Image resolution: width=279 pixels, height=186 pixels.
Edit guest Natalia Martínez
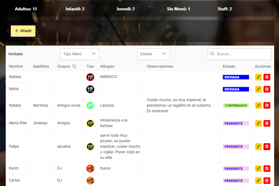tap(258, 105)
